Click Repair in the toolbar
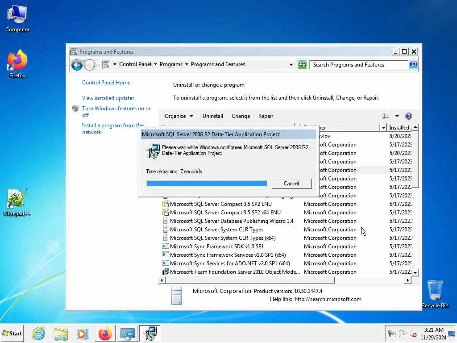 click(266, 116)
